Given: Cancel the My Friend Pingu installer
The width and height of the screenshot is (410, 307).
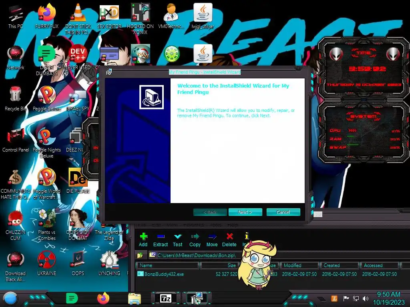Looking at the screenshot, I should [x=283, y=212].
